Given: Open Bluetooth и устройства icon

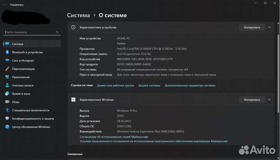Looking at the screenshot, I should click(7, 52).
